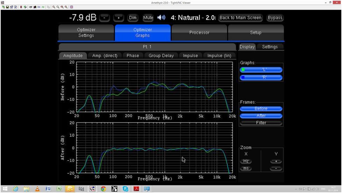Send Ctrl key via the TightVNC toolbar

[x=39, y=7]
